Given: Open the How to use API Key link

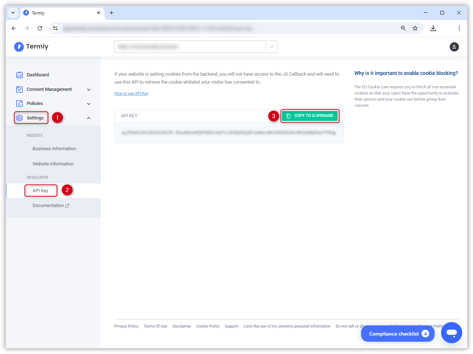Looking at the screenshot, I should tap(131, 93).
